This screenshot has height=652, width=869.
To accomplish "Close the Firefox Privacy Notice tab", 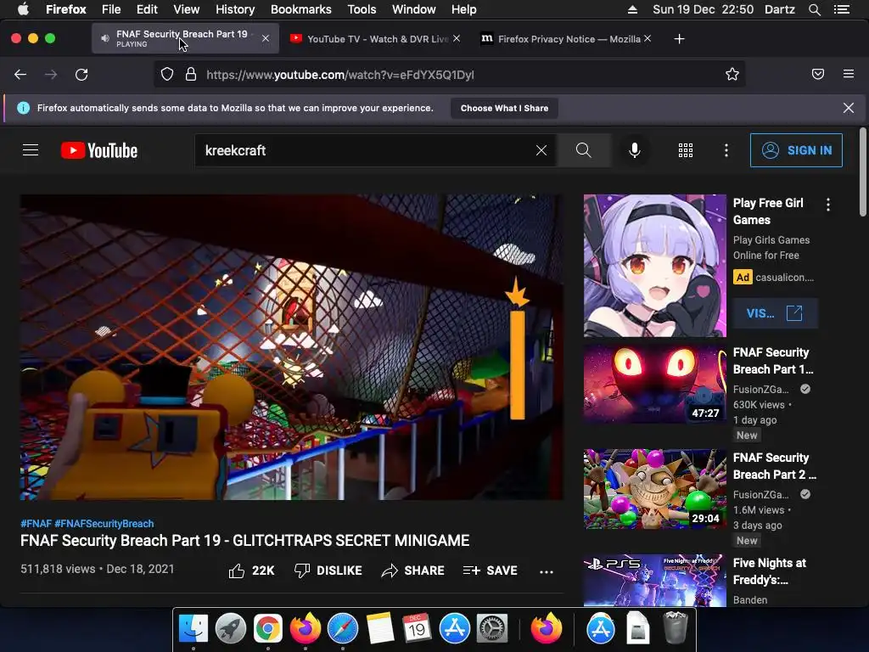I will (648, 38).
